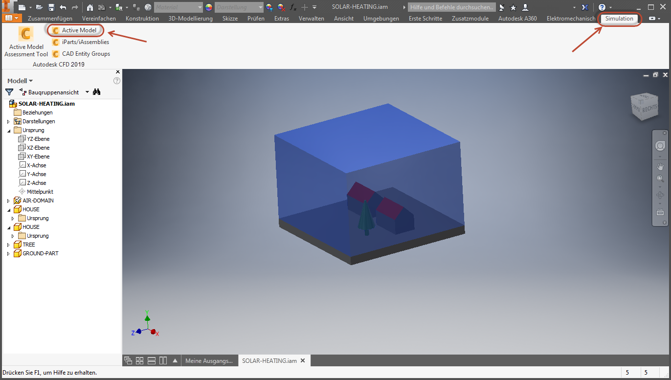Open the appearance color wheel icon
The height and width of the screenshot is (380, 671).
[x=209, y=7]
